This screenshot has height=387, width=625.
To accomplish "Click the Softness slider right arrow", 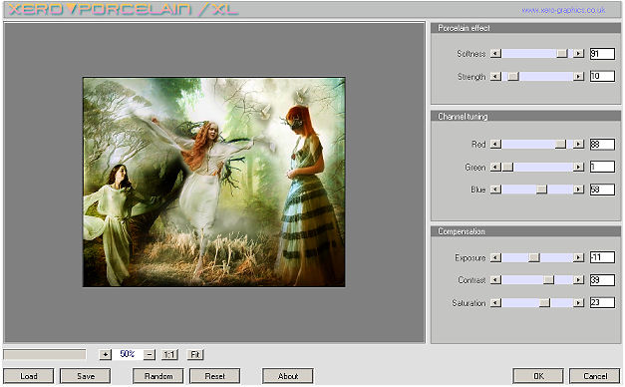I will [x=578, y=54].
